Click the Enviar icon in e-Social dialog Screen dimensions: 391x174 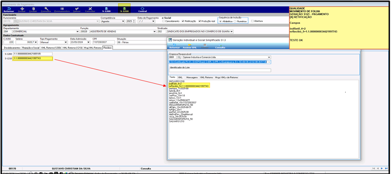[205, 46]
